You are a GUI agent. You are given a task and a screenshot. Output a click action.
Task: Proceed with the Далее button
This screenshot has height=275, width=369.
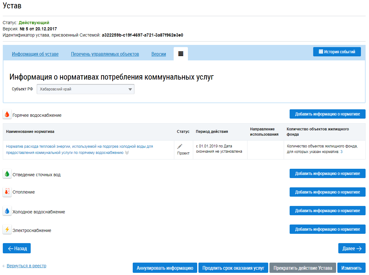352,248
